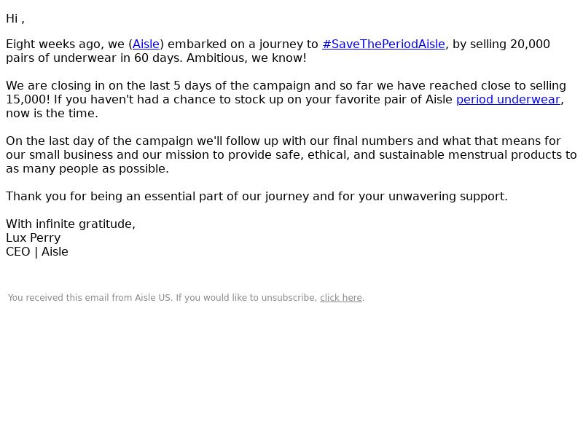Click the '20,000' number in first paragraph
The height and width of the screenshot is (437, 583).
pyautogui.click(x=530, y=44)
